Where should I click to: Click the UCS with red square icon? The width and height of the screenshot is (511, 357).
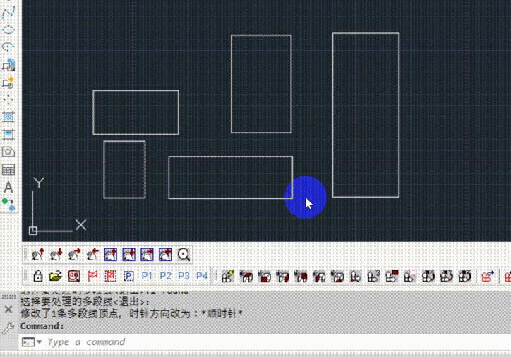392,276
